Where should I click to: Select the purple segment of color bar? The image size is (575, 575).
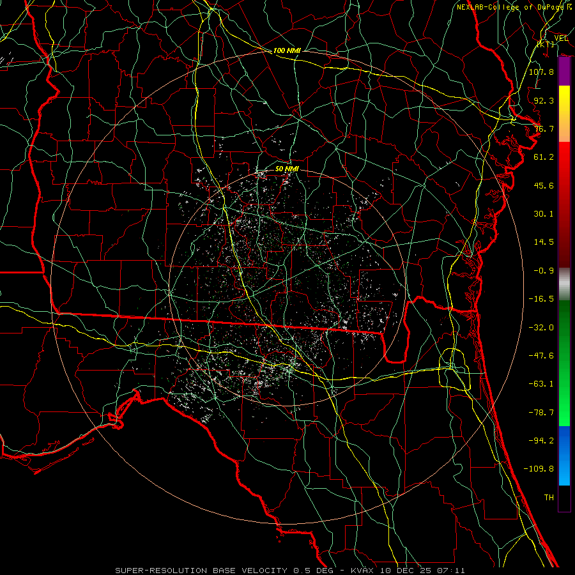coord(564,72)
